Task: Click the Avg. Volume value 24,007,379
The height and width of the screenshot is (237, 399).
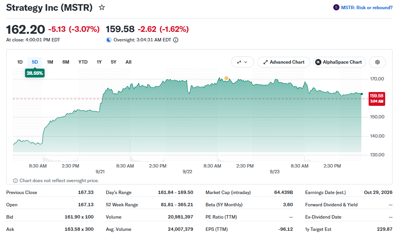Action: pyautogui.click(x=180, y=229)
